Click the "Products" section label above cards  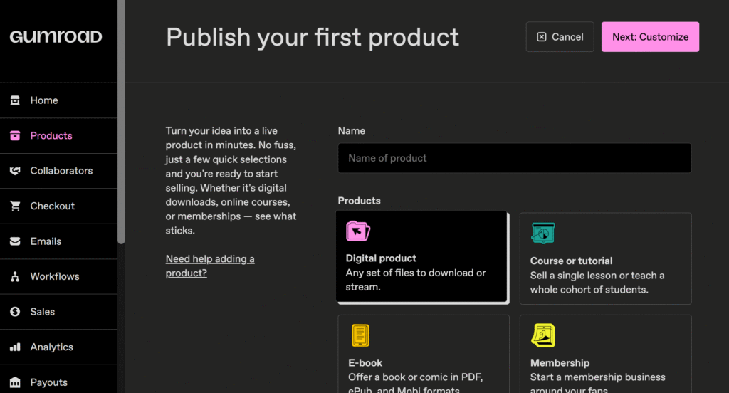(359, 201)
